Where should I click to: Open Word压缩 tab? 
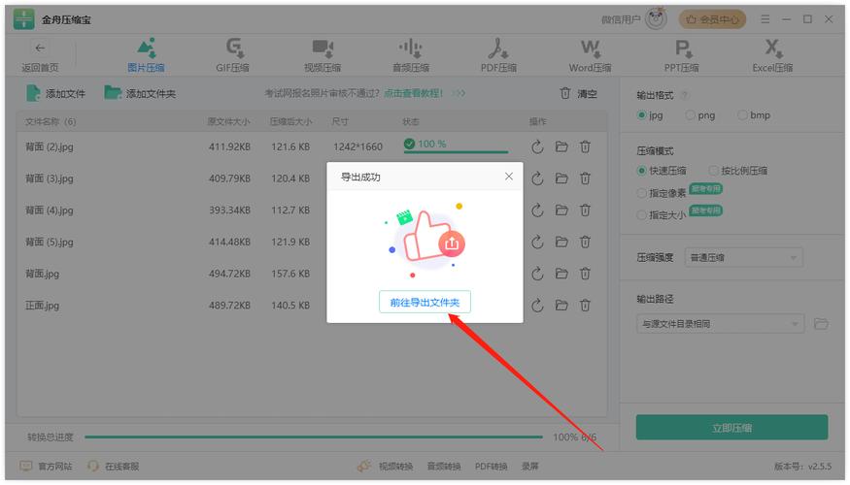tap(590, 55)
